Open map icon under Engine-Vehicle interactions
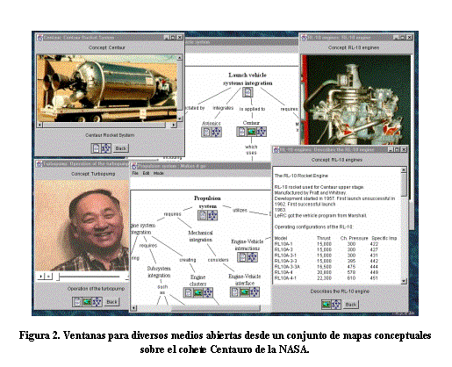The image size is (452, 367). tap(252, 257)
